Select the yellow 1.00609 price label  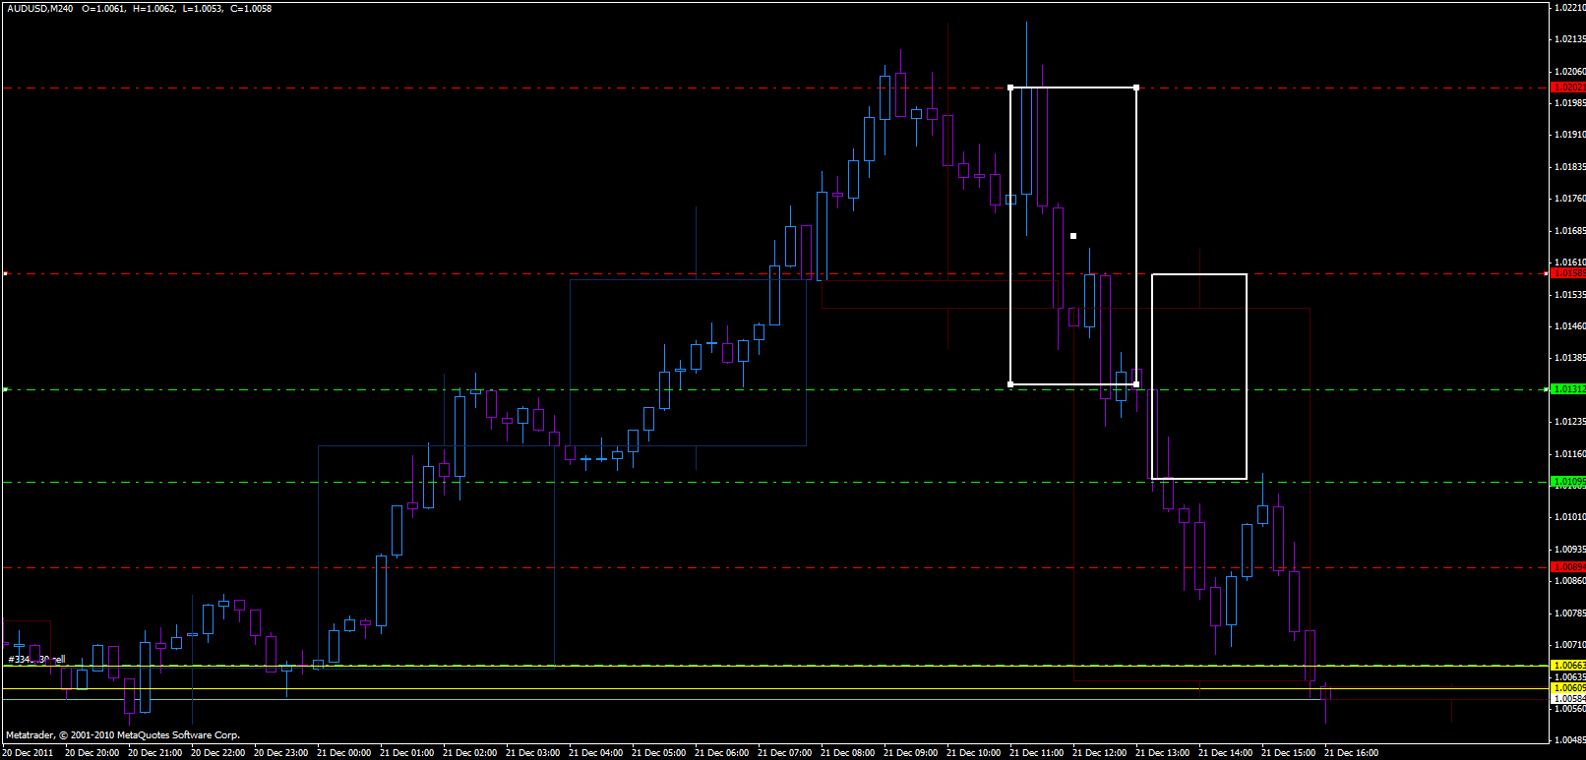click(1568, 688)
